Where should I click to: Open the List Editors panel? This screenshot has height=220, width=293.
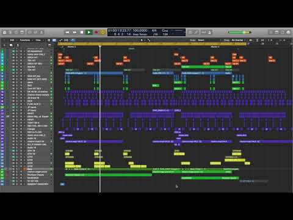tap(270, 32)
